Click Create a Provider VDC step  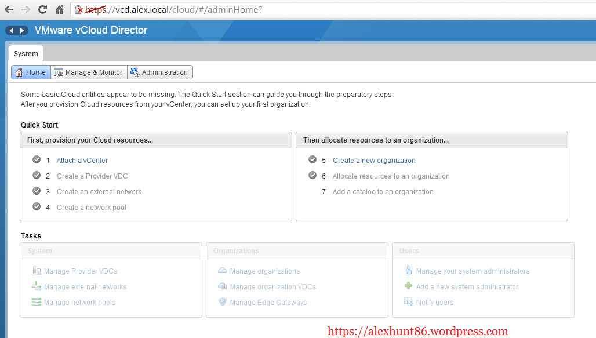[92, 176]
